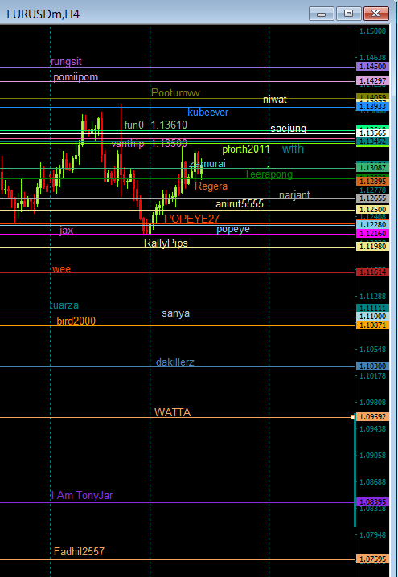Select the POPEYE27 orange label
Screen dimensions: 398x577
(x=191, y=219)
